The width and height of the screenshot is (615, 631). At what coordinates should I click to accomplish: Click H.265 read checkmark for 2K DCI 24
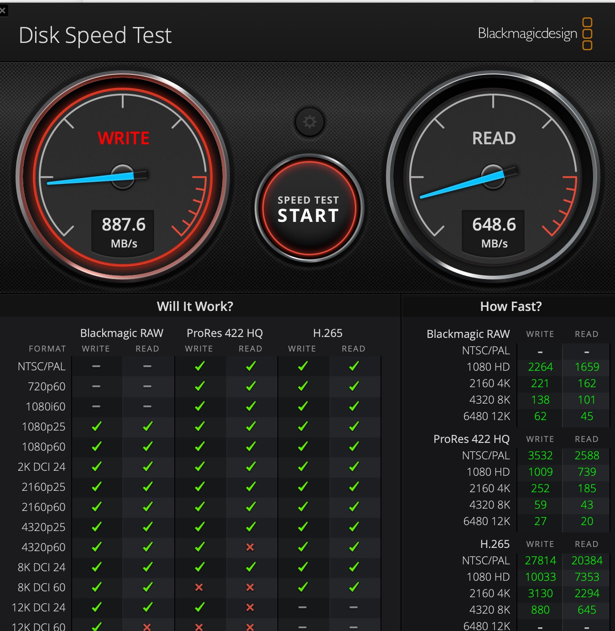[354, 467]
